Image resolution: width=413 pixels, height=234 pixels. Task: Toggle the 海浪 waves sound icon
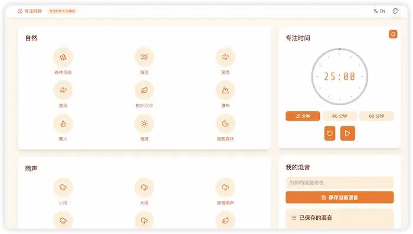144,57
